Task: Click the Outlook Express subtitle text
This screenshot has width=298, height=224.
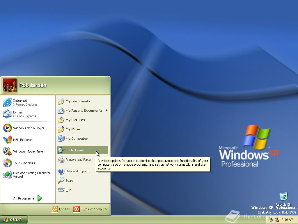Action: [24, 116]
